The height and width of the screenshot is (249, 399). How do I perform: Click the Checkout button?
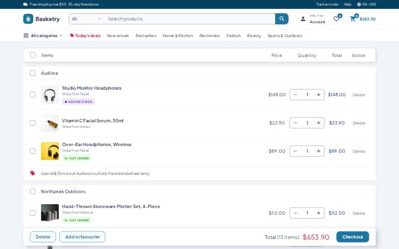pos(352,237)
